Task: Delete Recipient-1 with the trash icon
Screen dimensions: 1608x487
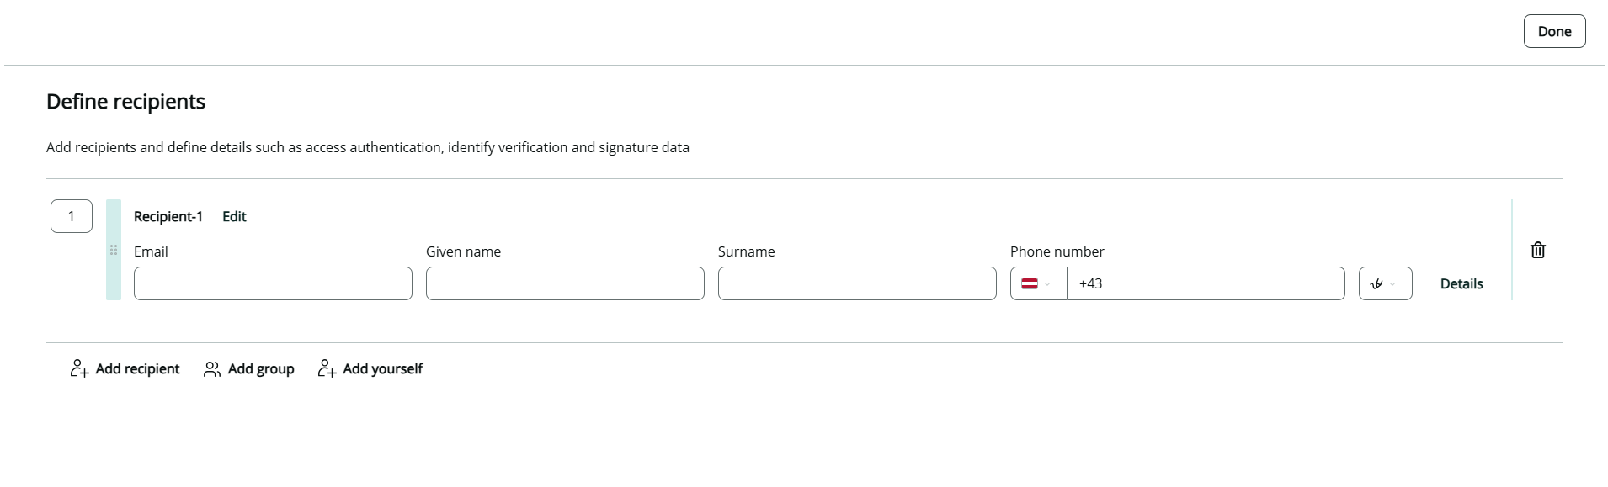Action: click(x=1537, y=250)
